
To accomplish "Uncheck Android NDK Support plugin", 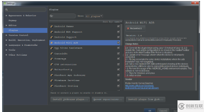I will click(x=118, y=32).
